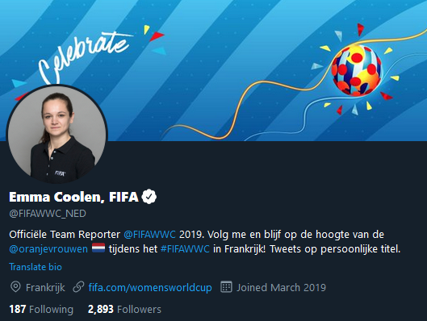Open the @FIFAWWC mention in bio
The width and height of the screenshot is (427, 321).
[150, 235]
